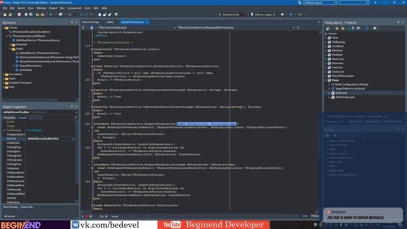Click the Structure panel horizontal scrollbar
The image size is (407, 229).
tap(30, 100)
